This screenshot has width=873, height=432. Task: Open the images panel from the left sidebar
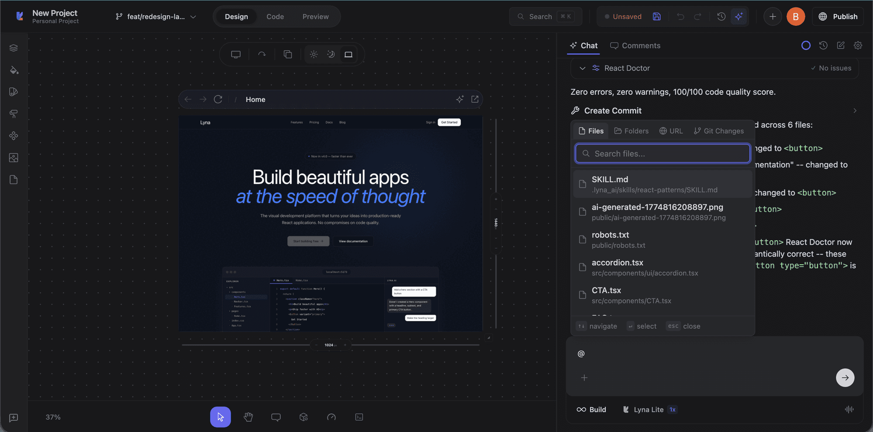click(14, 158)
